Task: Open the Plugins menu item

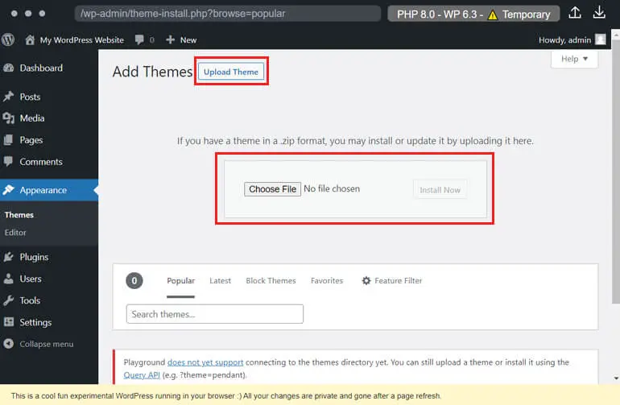Action: pos(34,257)
